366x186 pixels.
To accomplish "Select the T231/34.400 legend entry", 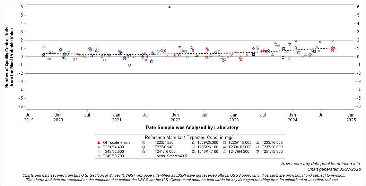I will [111, 147].
